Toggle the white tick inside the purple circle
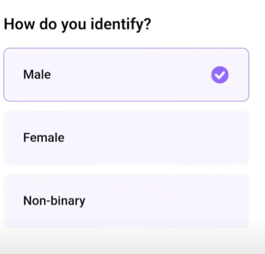 [220, 74]
